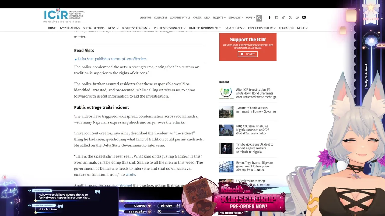Open Advertise With Us link
385x216 pixels.
point(180,18)
